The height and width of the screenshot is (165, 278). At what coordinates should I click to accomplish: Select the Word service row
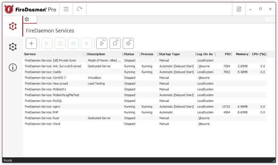point(145,124)
